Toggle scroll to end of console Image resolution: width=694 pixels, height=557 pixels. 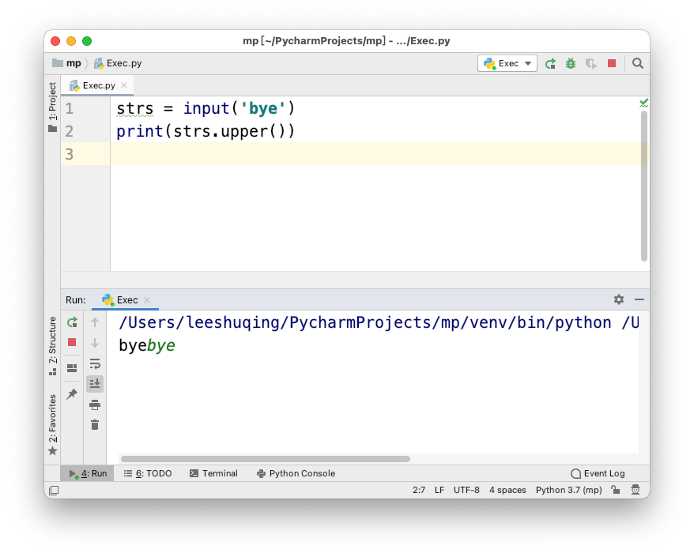point(95,383)
